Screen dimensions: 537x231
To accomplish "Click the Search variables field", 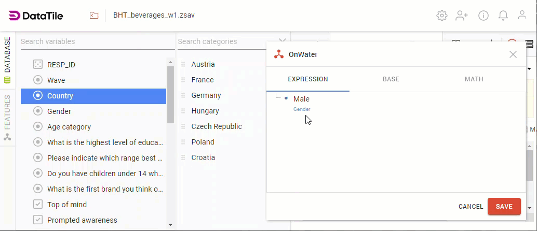I will point(93,41).
